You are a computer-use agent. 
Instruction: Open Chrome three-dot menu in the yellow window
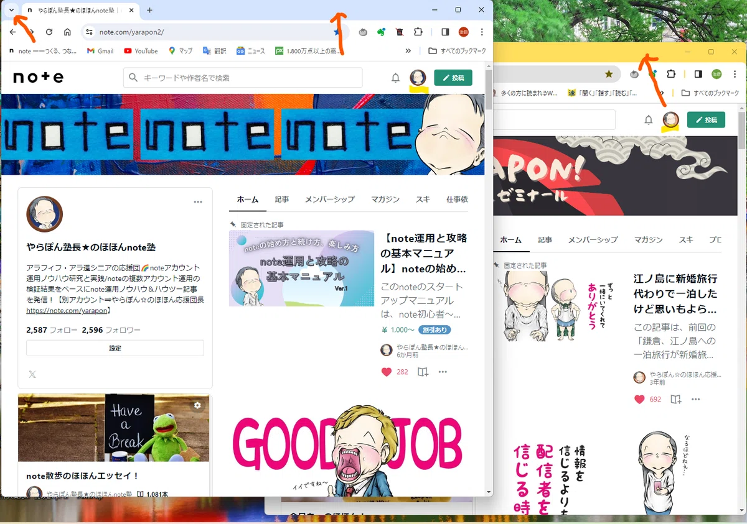pos(735,74)
